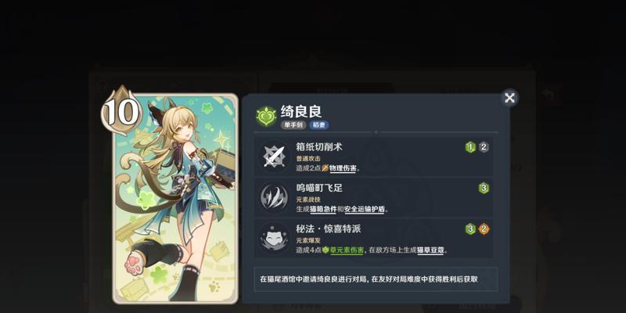Select the 呜喵町飞足 elemental skill icon
This screenshot has width=626, height=313.
pyautogui.click(x=273, y=197)
